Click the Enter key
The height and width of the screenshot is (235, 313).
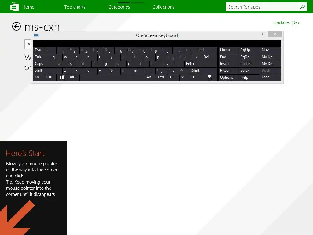(201, 64)
